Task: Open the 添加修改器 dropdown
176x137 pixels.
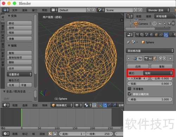Action: click(x=150, y=51)
